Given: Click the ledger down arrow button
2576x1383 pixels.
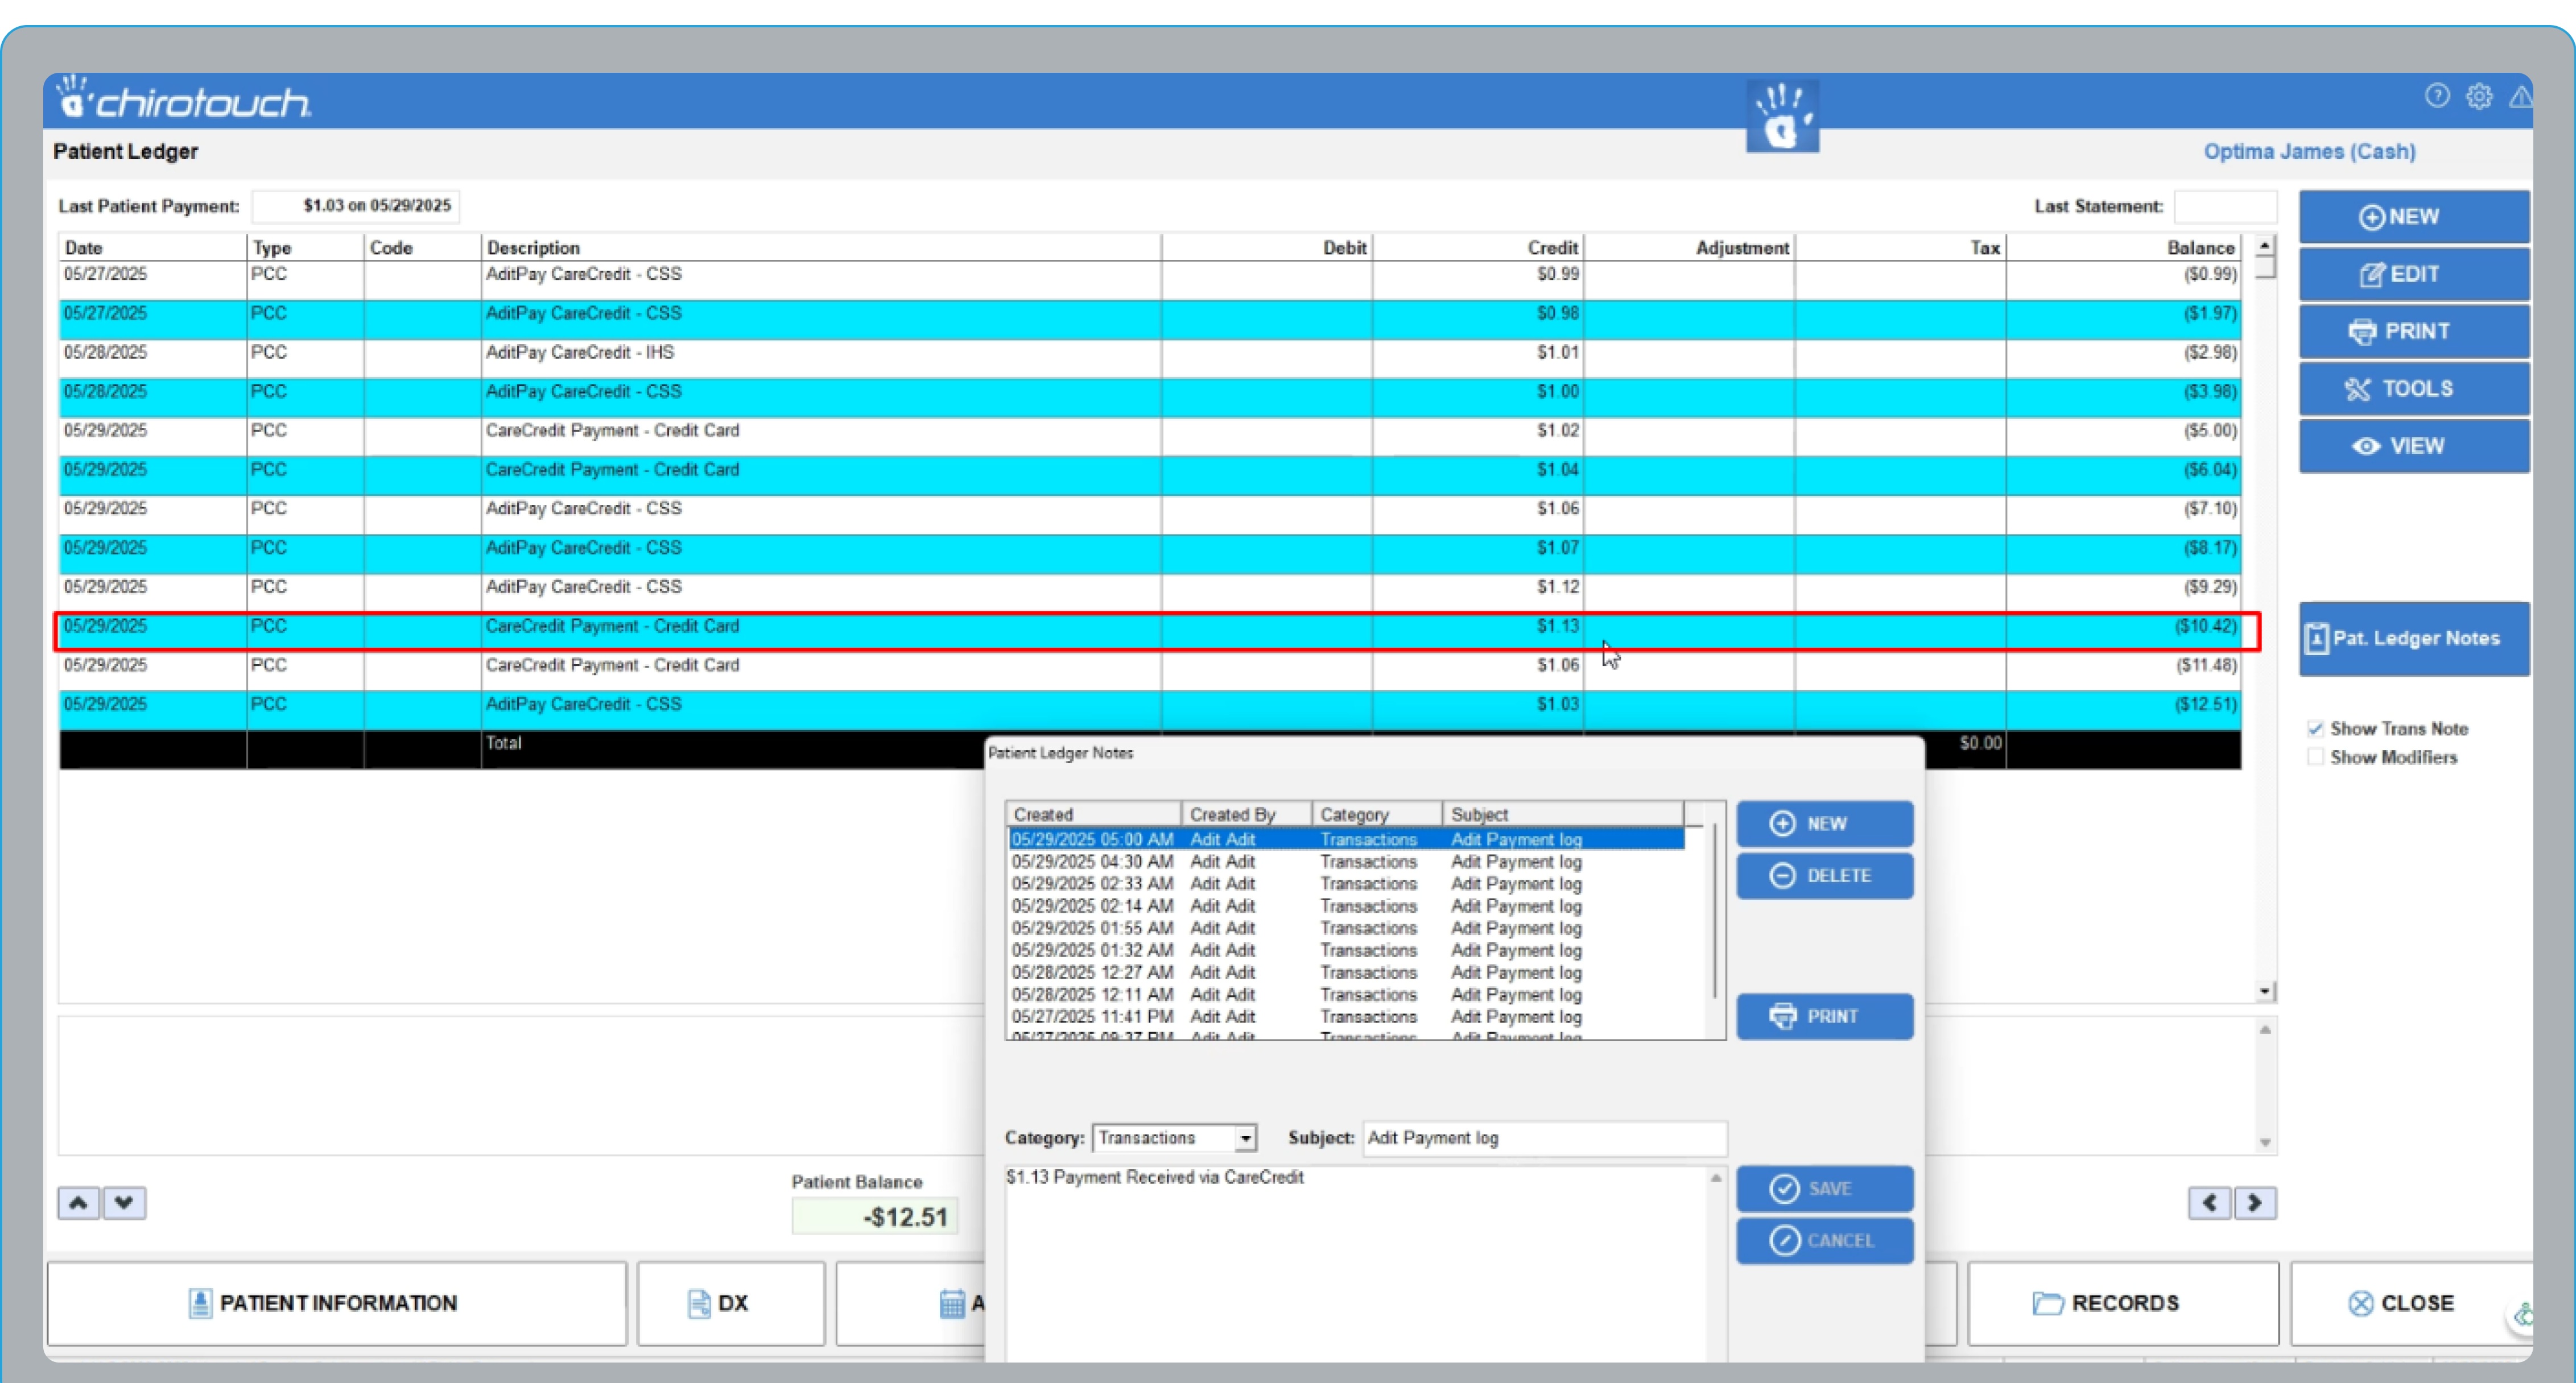Looking at the screenshot, I should (x=124, y=1202).
